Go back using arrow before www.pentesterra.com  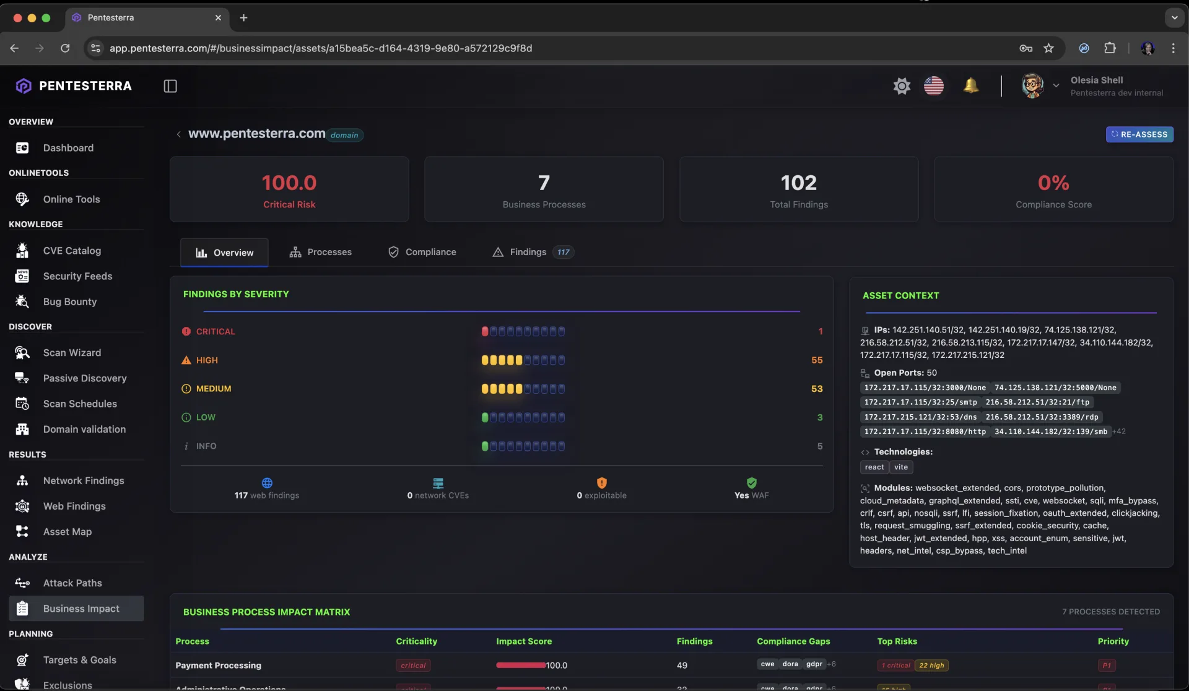click(178, 134)
